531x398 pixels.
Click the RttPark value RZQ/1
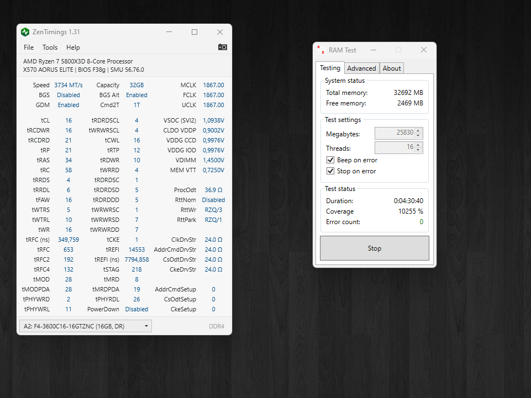213,220
